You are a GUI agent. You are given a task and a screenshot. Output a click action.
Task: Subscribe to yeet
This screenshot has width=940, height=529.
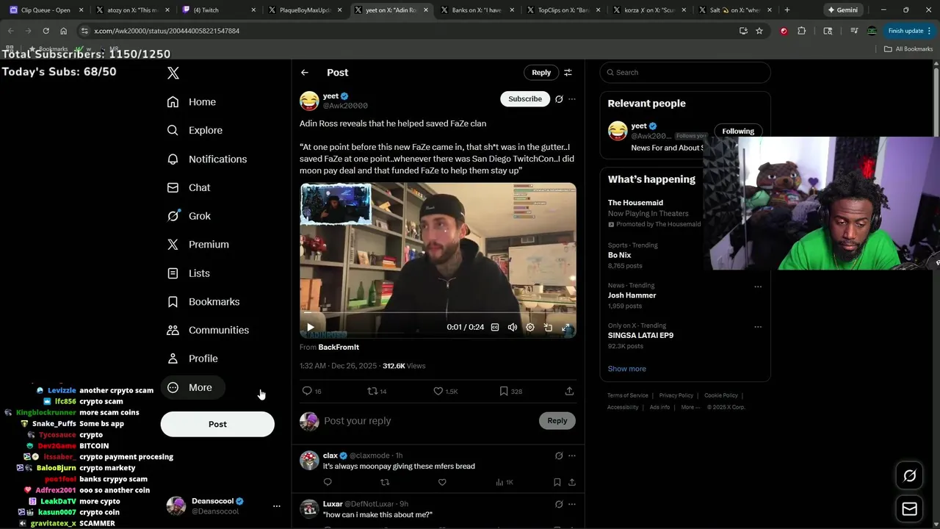tap(525, 98)
